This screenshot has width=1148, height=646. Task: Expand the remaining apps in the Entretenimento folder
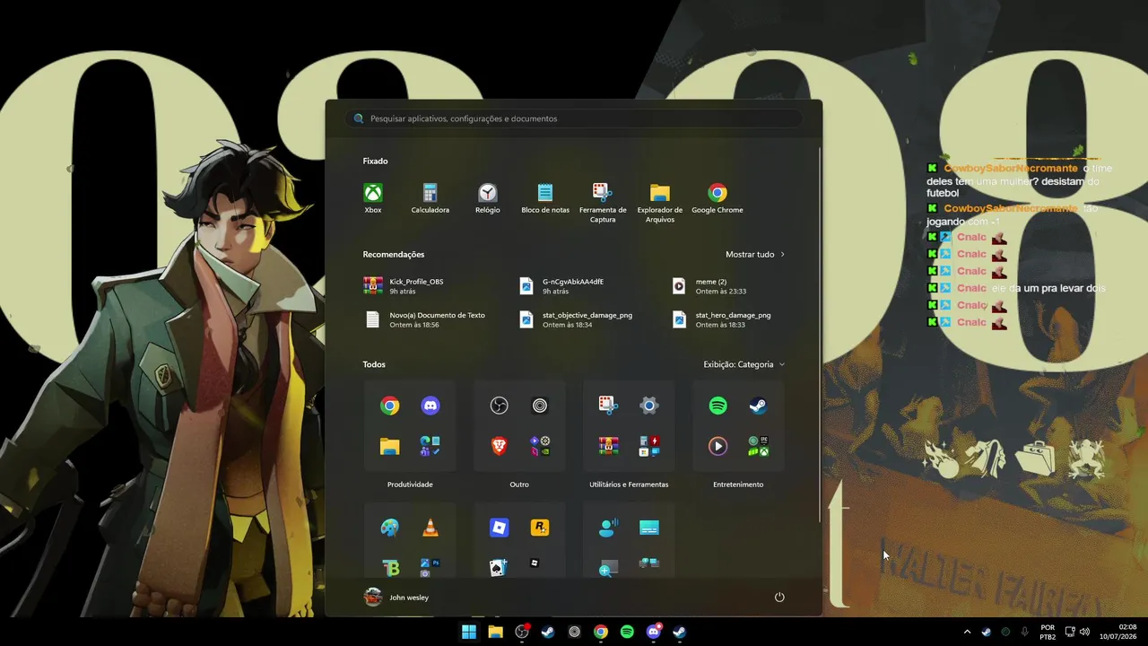(x=759, y=446)
